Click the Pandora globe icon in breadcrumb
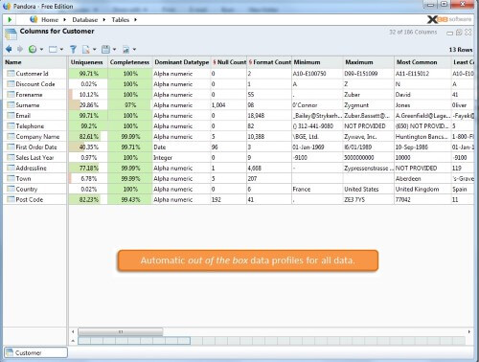 click(34, 19)
